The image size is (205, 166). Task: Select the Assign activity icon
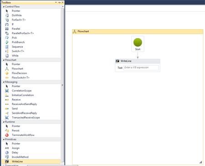click(7, 148)
